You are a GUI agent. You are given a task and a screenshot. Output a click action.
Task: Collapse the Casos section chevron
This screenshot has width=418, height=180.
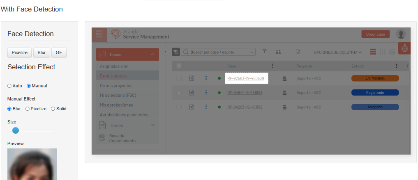click(152, 54)
